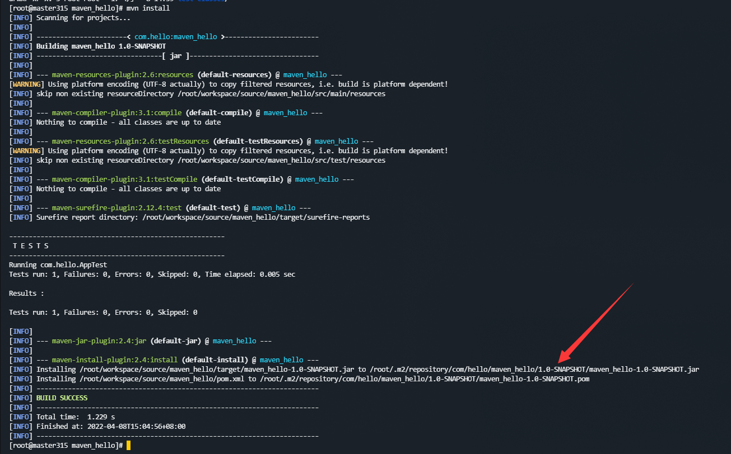Click the 'Tests run' summary below Results
This screenshot has height=454, width=731.
tap(103, 313)
